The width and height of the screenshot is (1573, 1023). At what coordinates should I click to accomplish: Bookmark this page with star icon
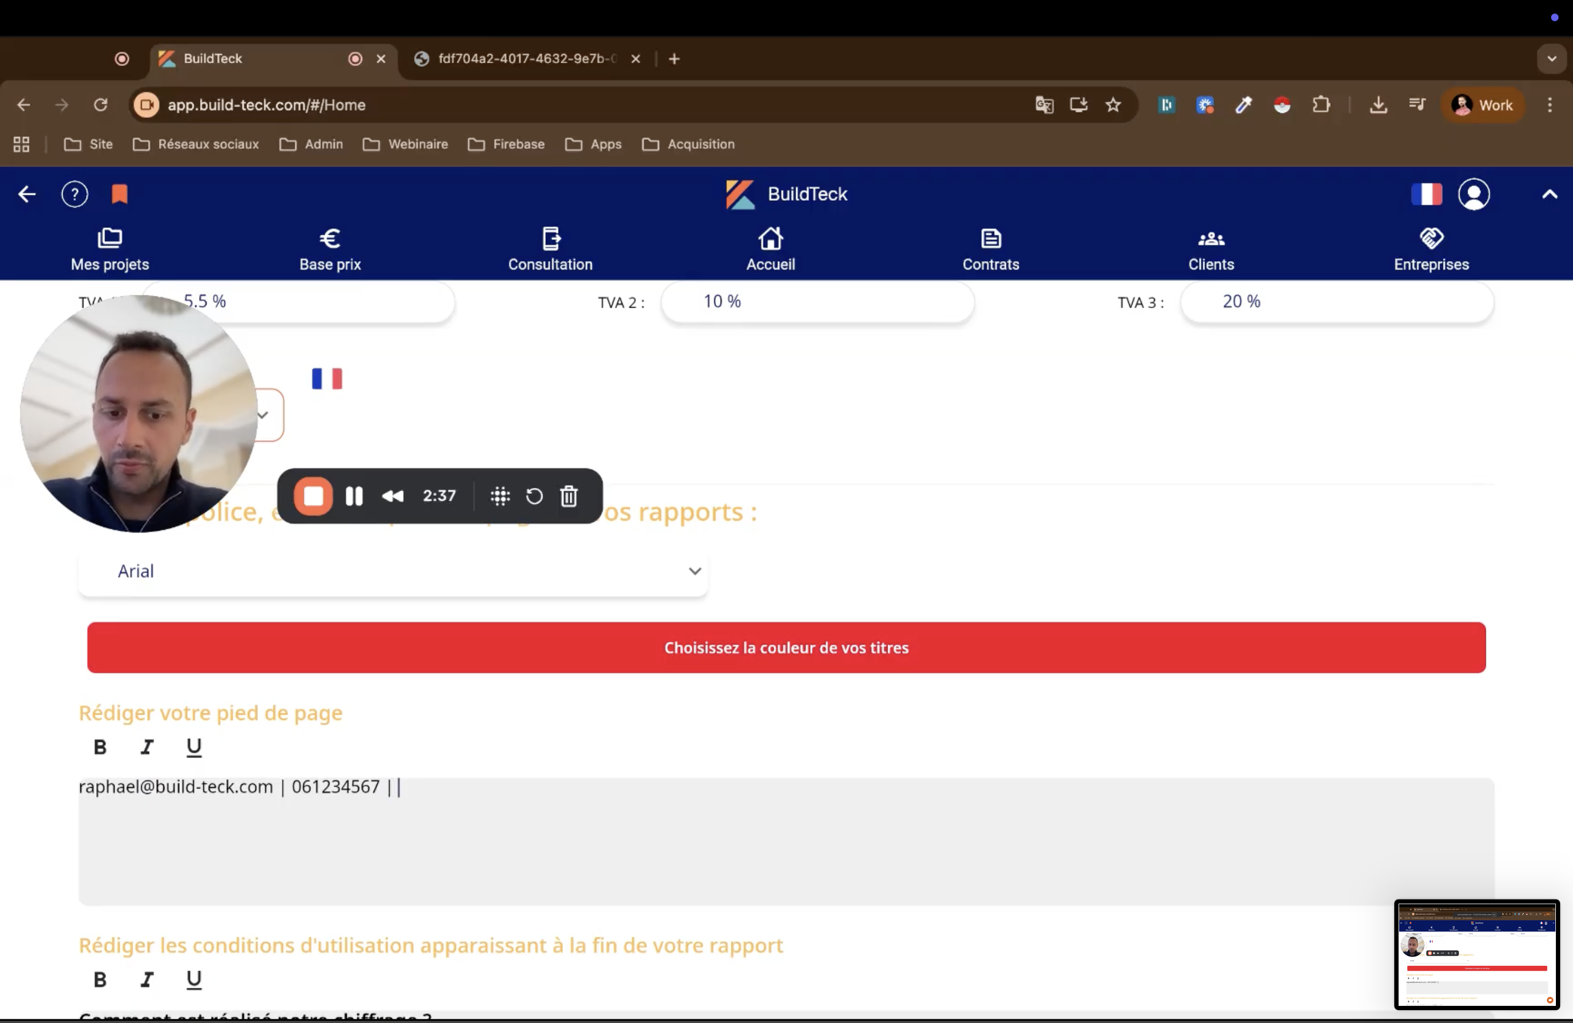1113,104
